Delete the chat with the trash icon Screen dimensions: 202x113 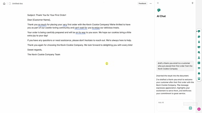click(x=192, y=3)
